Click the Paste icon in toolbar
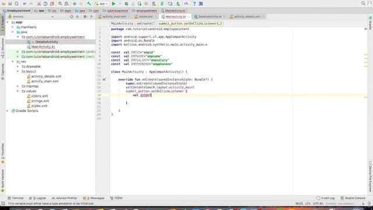This screenshot has height=210, width=373. tap(52, 3)
